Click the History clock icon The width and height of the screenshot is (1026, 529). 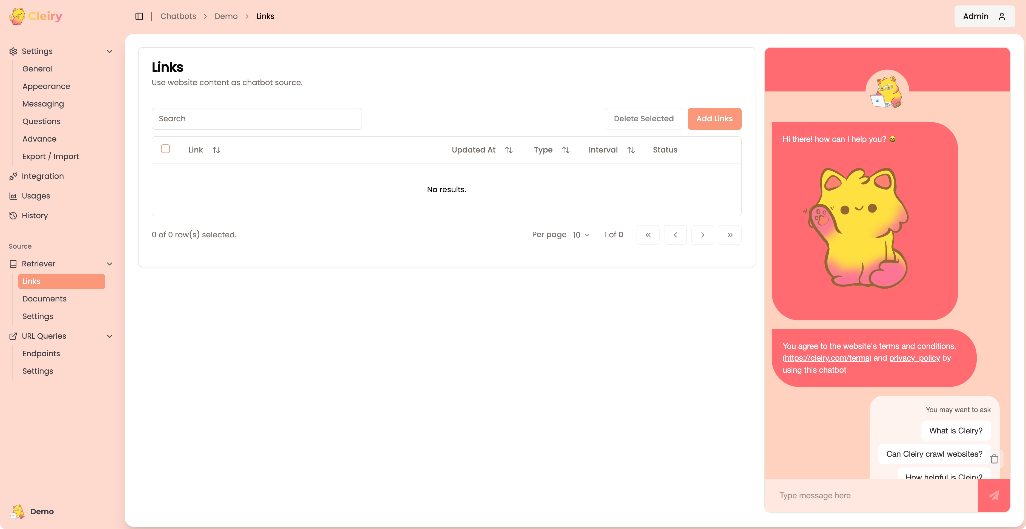[13, 215]
